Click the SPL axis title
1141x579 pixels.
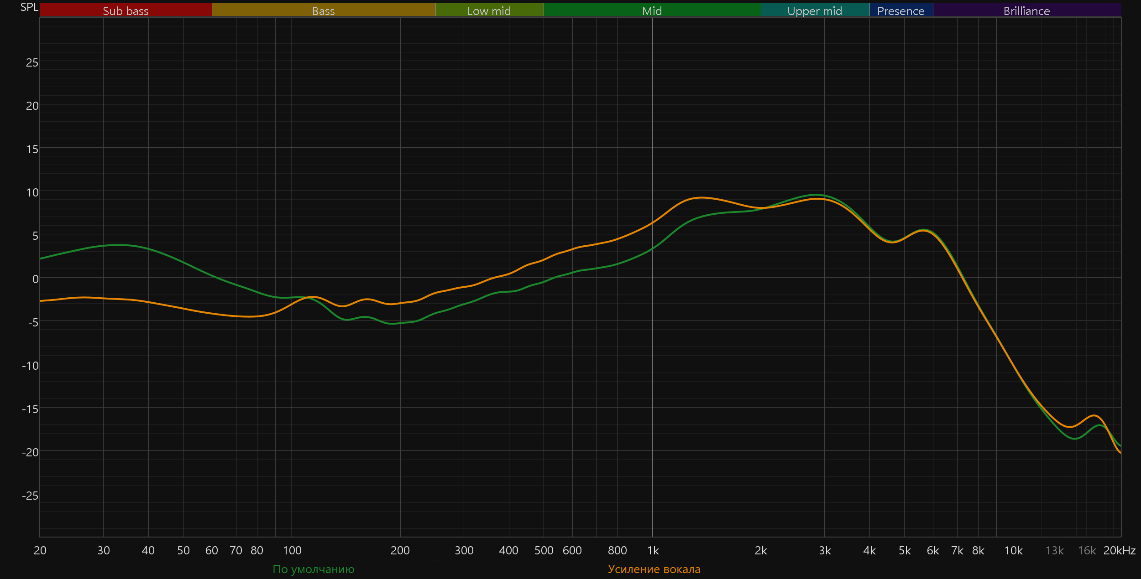pos(29,7)
